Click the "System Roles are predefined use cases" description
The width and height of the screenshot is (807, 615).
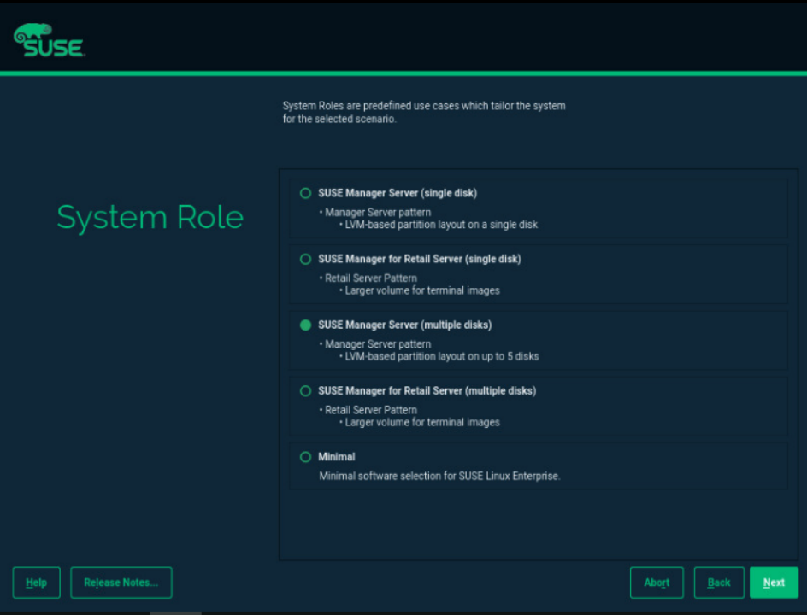(424, 112)
